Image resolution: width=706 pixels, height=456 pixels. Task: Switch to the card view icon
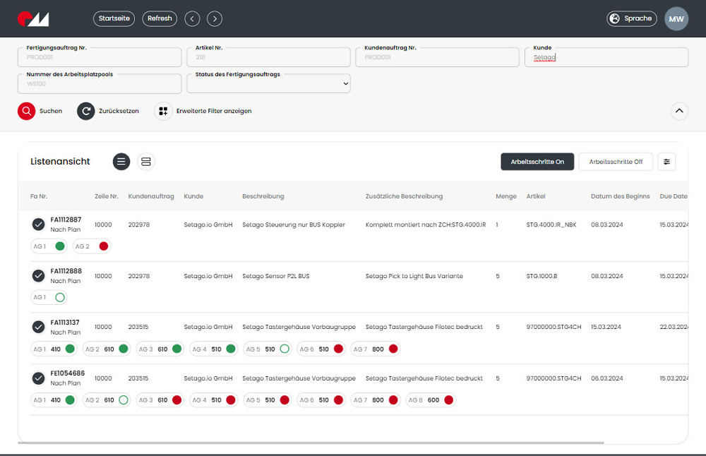point(146,162)
